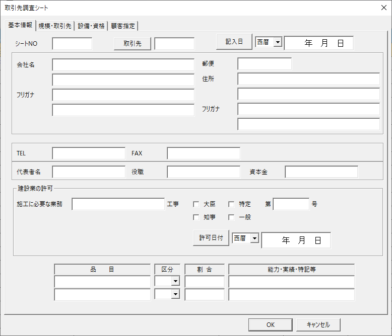Expand the 西暦 dropdown beside 許可日付

pos(254,238)
